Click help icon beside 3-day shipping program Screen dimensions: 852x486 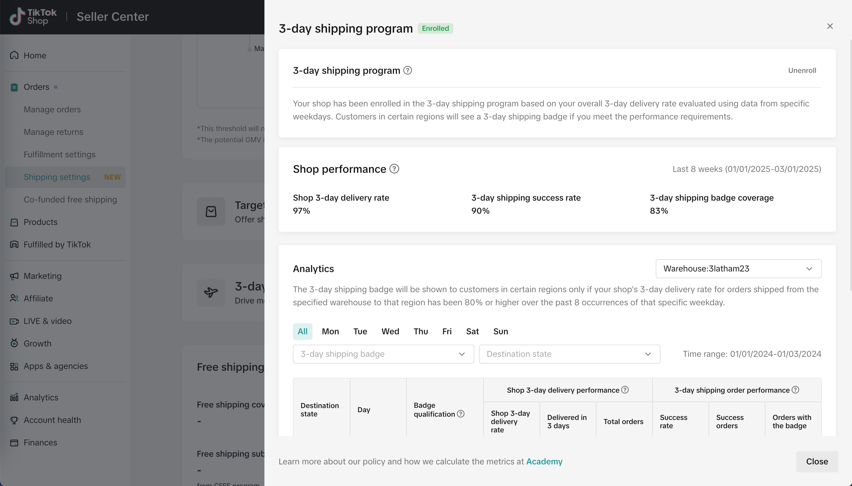(x=407, y=71)
